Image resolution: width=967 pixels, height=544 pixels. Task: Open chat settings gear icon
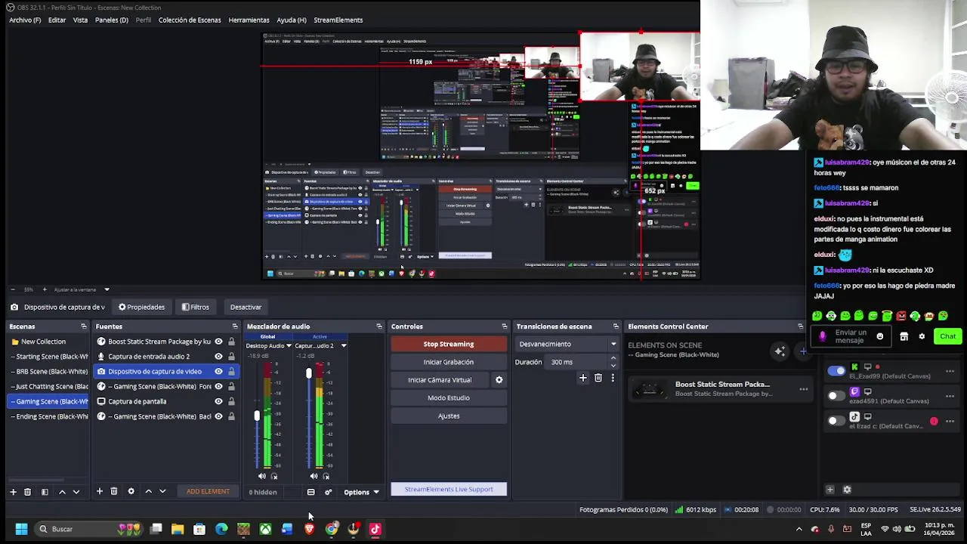click(x=922, y=337)
